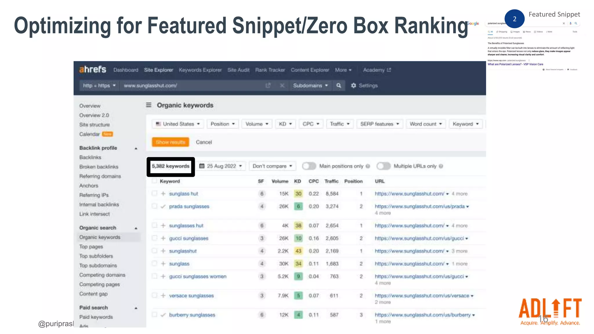Viewport: 594px width, 334px height.
Task: Click plus icon next to sunglass hut
Action: point(163,193)
